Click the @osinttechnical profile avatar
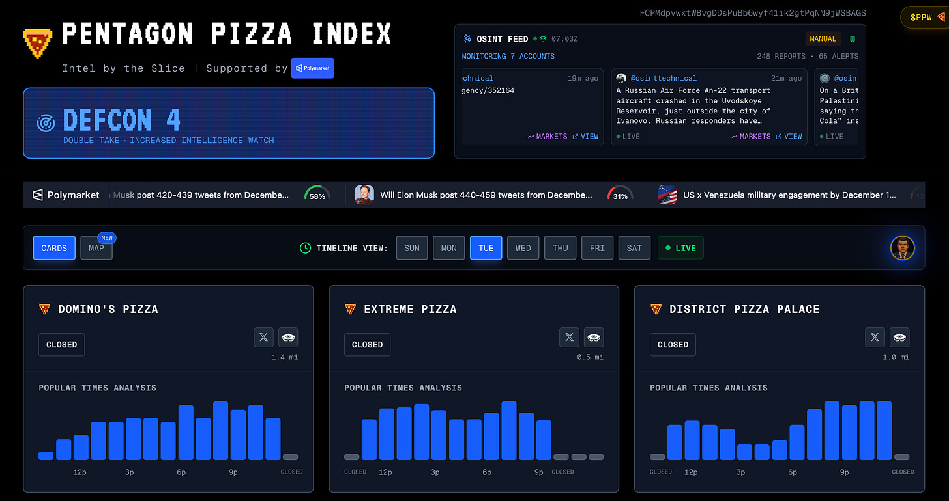 621,78
